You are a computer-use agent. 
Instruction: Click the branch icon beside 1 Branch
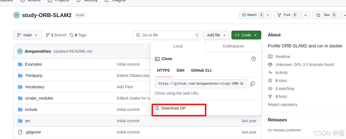48,35
